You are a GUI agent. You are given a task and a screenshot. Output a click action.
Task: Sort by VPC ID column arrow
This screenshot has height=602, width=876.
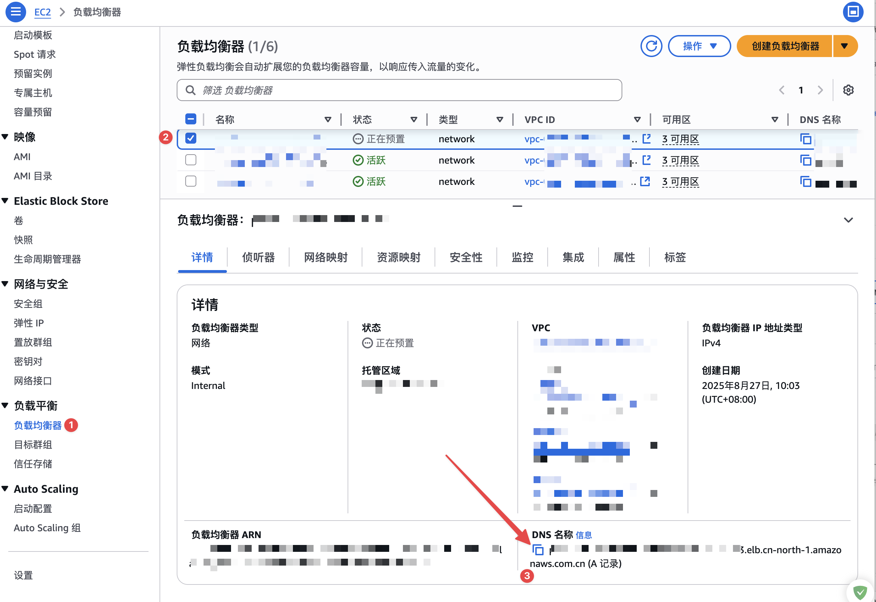pyautogui.click(x=637, y=120)
